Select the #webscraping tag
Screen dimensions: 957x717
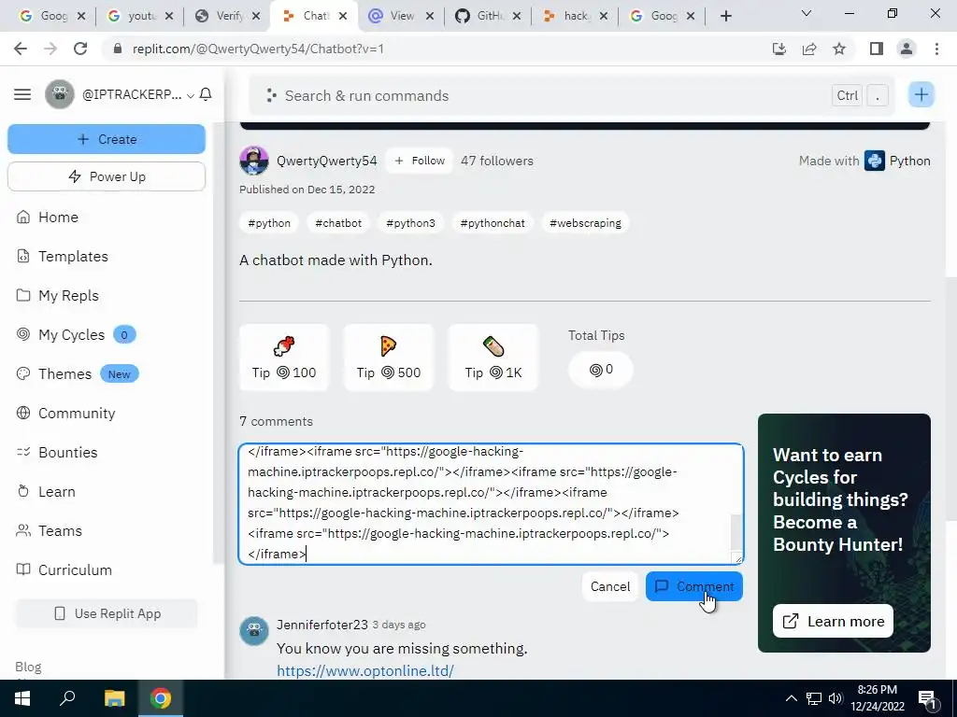pyautogui.click(x=585, y=223)
